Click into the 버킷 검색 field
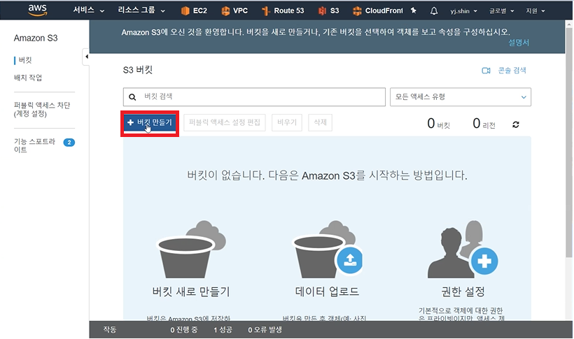This screenshot has width=574, height=339. (x=254, y=96)
